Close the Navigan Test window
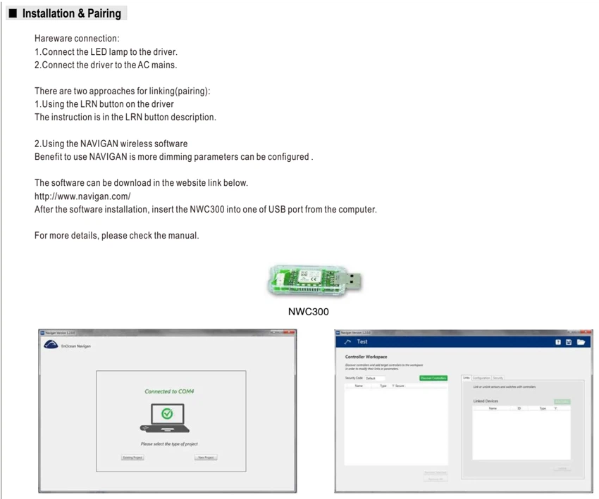This screenshot has height=499, width=599. point(586,333)
